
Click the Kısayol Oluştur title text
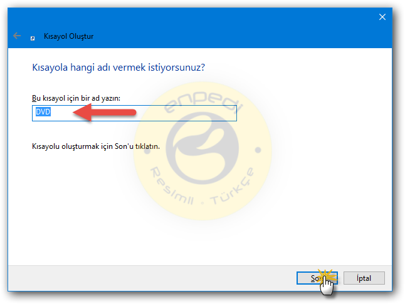coord(69,36)
